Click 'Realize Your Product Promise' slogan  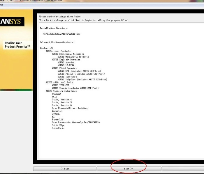point(17,45)
